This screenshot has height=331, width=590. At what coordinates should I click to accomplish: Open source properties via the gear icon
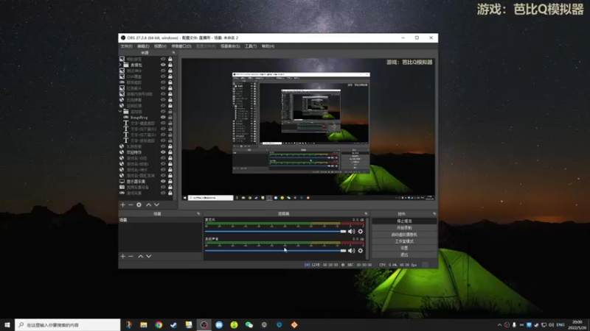pos(139,204)
